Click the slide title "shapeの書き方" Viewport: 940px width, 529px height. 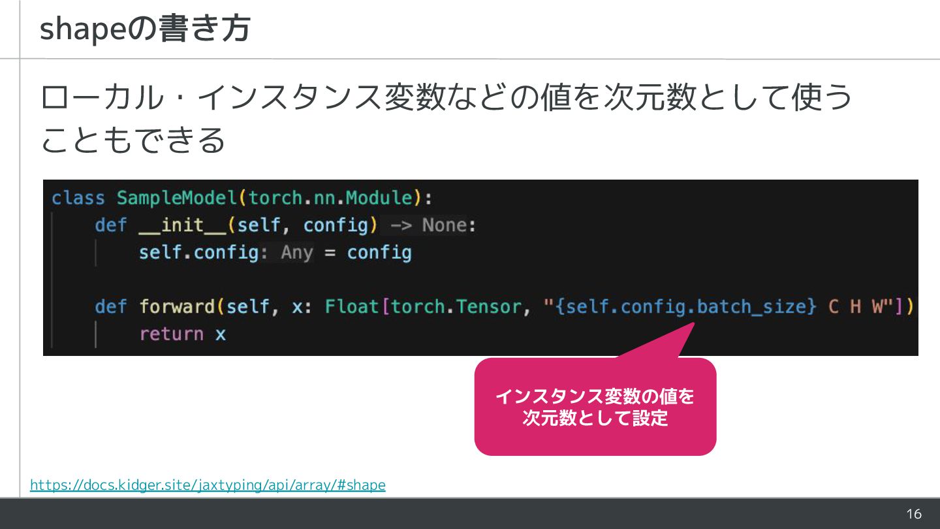145,29
